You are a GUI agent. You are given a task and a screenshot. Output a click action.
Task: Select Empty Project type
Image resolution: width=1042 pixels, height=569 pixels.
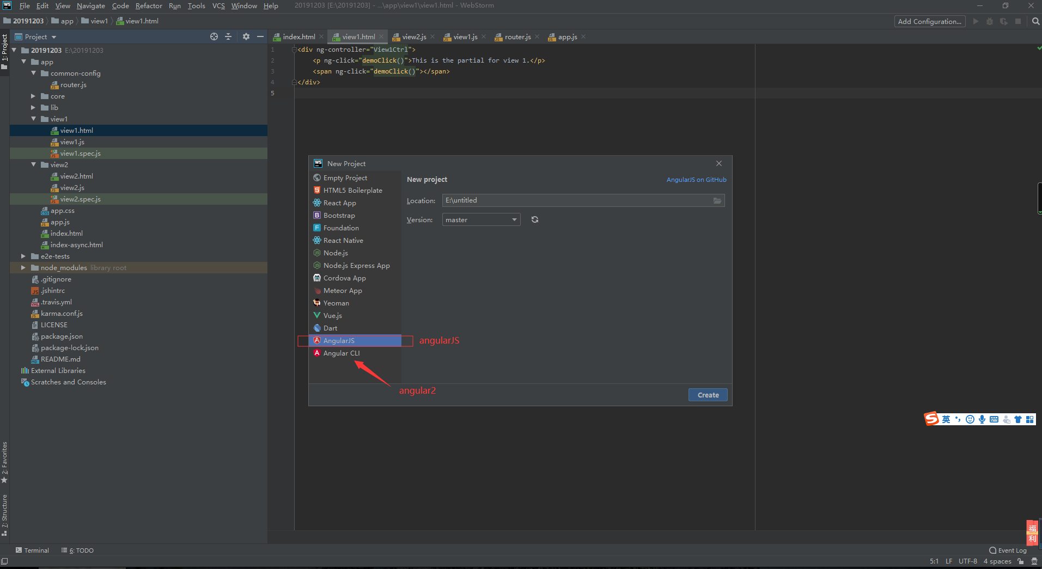click(355, 178)
